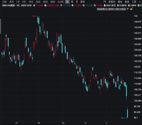Select the 60分 period

45,2
